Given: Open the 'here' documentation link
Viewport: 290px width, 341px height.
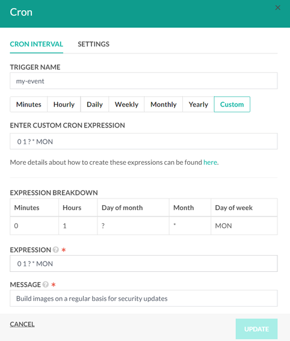Looking at the screenshot, I should point(210,162).
